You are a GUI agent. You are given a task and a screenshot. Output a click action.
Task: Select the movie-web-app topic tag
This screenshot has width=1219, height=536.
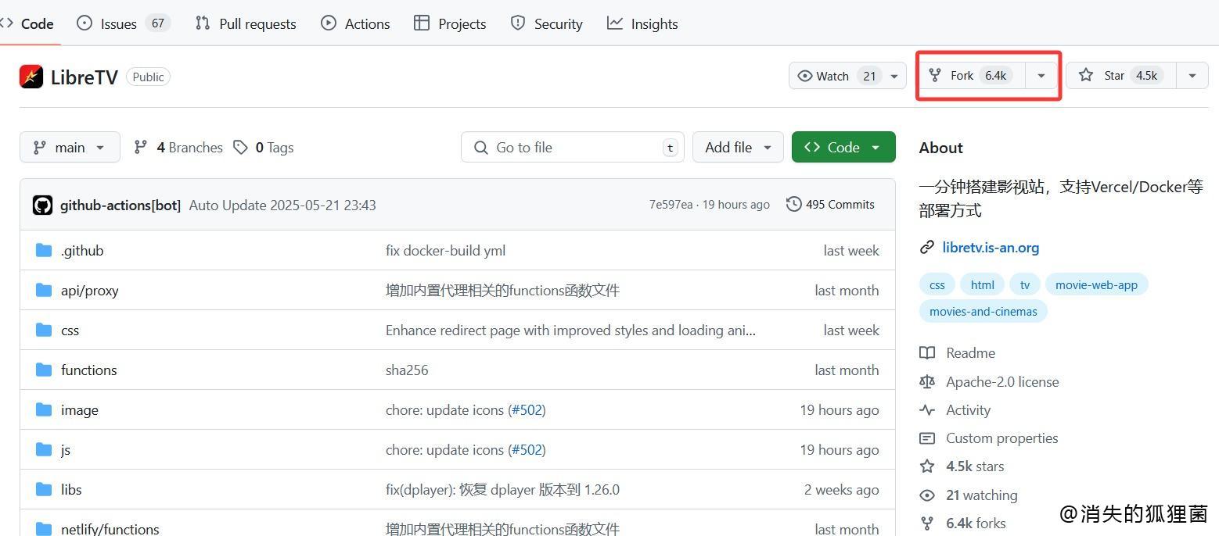coord(1096,284)
